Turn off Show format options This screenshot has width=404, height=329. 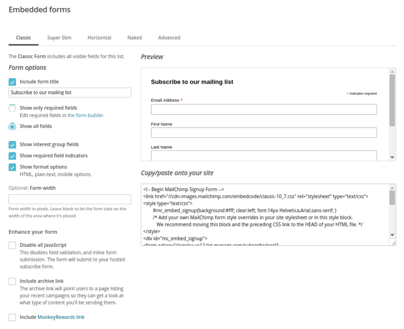[x=12, y=167]
